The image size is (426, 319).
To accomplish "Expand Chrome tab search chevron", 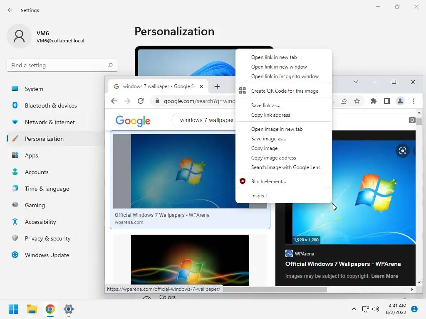I will pos(355,82).
